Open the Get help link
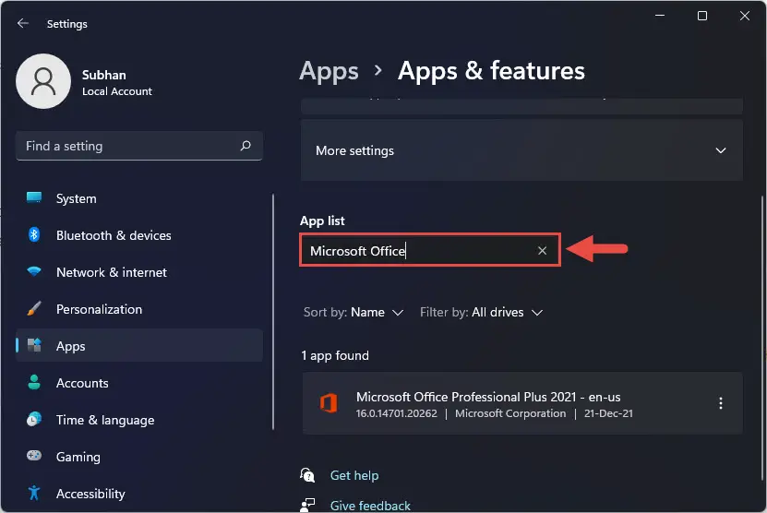Screen dimensions: 767x513 [354, 475]
